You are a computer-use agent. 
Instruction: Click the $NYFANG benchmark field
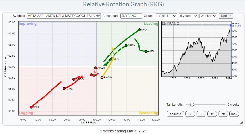coord(131,16)
